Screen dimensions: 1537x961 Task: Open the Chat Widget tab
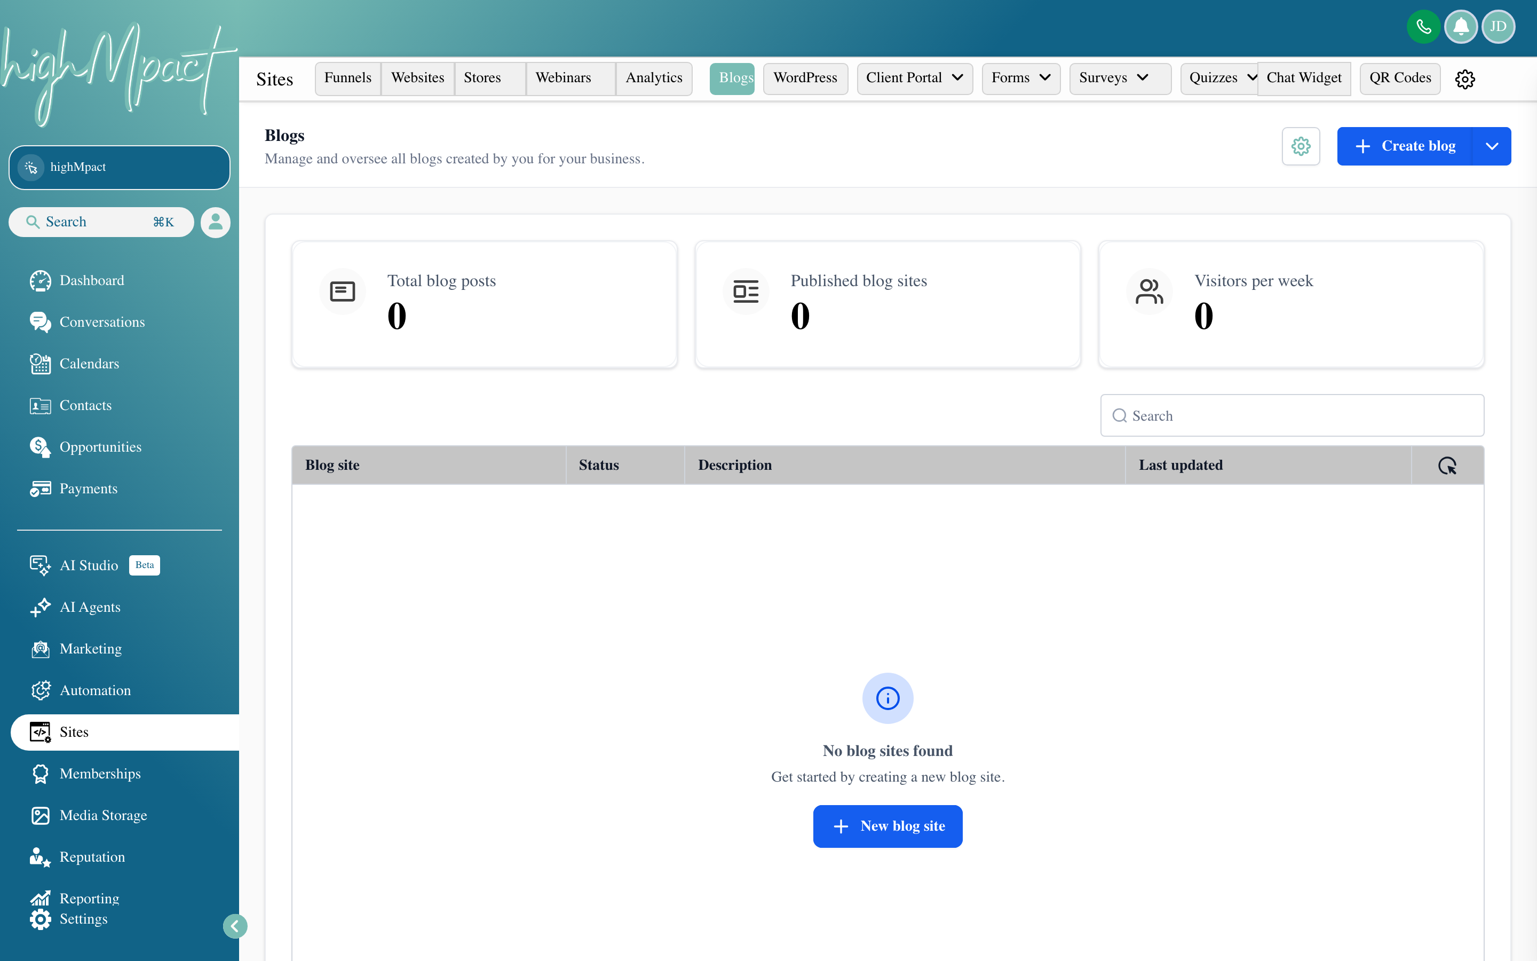coord(1304,78)
